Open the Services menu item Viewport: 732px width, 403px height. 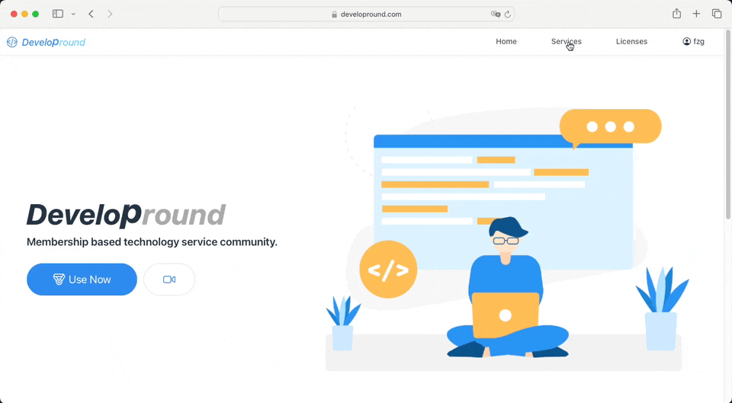pos(566,42)
